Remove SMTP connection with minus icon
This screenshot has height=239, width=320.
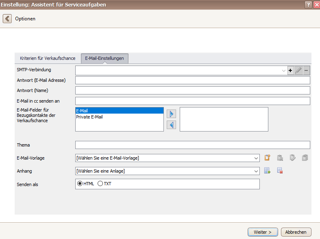click(306, 70)
